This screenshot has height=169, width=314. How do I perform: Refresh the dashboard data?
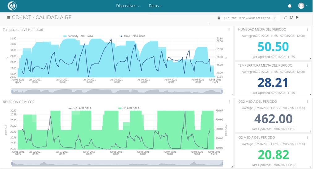pos(291,17)
